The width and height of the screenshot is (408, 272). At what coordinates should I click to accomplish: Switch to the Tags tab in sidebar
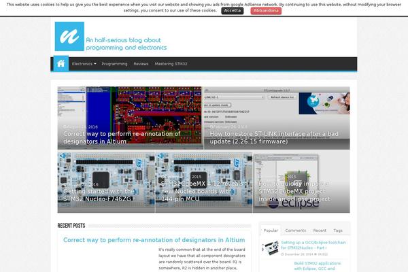(338, 231)
